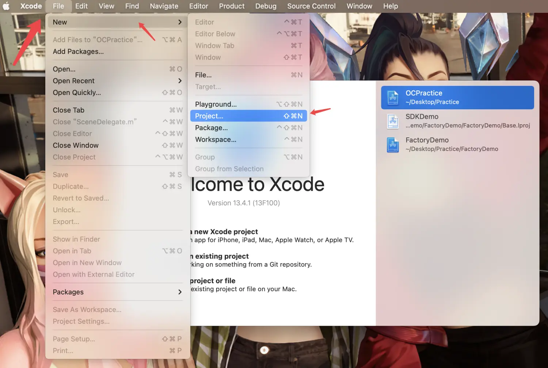Click Close Tab menu item
The width and height of the screenshot is (548, 368).
[x=69, y=110]
